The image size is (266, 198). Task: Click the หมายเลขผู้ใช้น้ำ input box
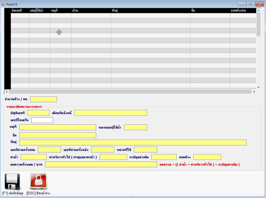coord(135,127)
